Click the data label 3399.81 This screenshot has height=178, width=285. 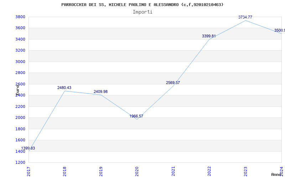click(x=209, y=36)
